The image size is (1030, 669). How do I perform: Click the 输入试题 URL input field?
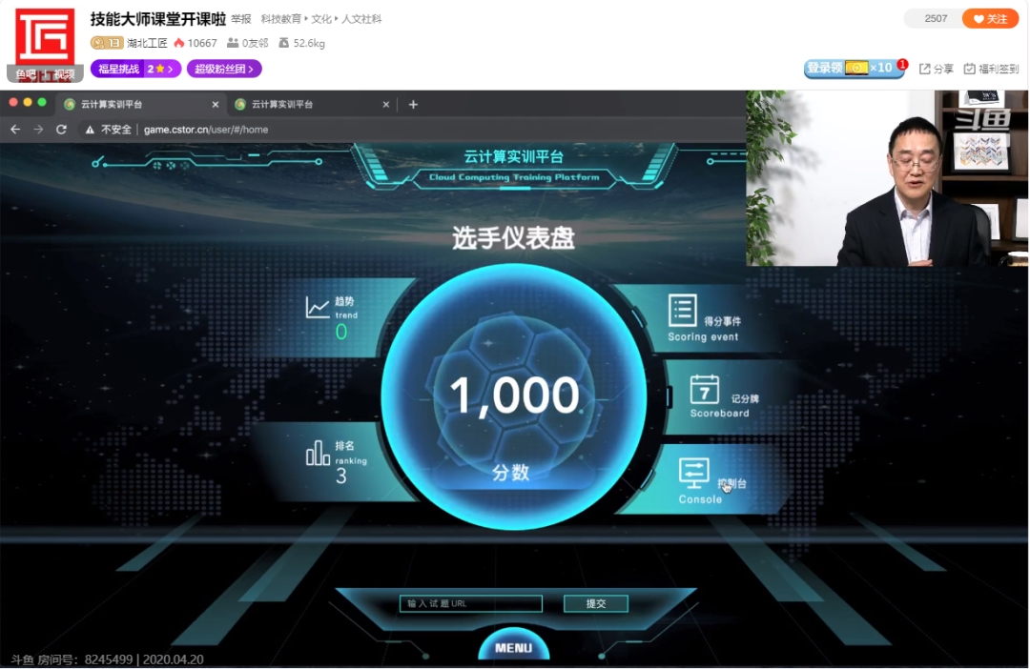(x=471, y=603)
